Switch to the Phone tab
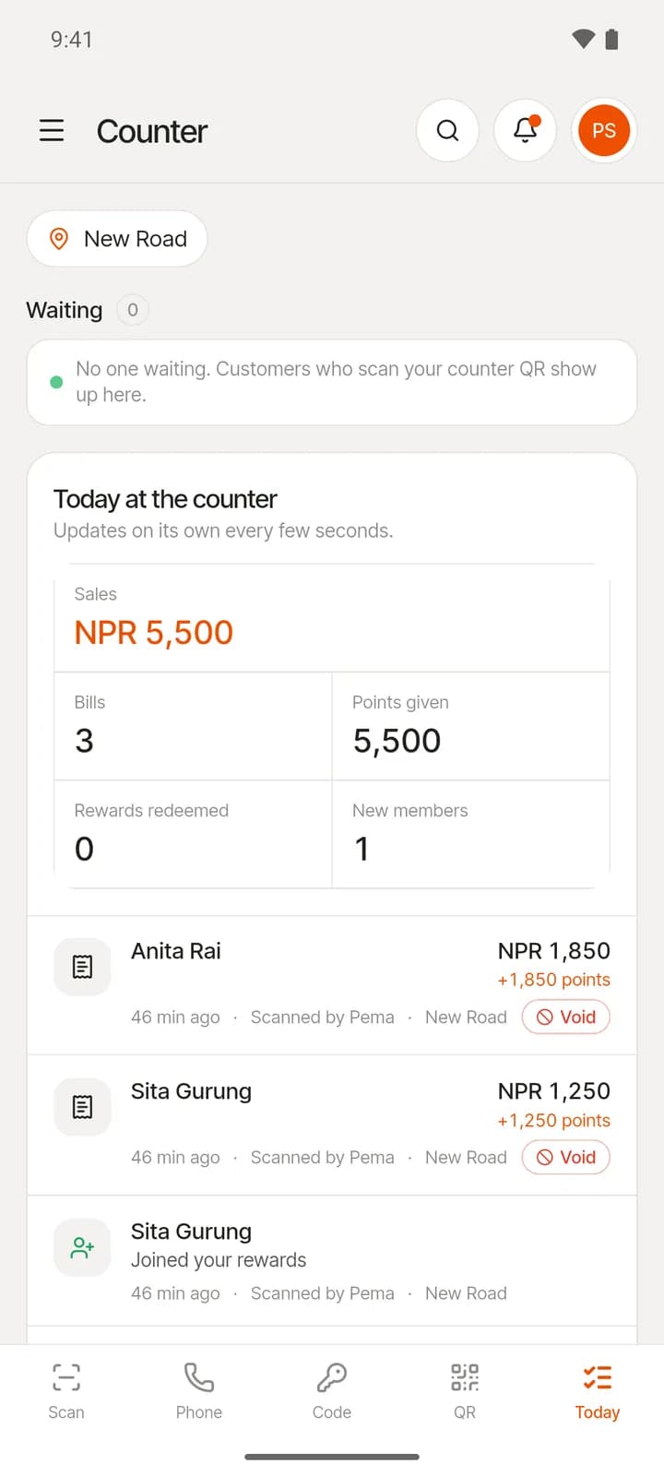664x1476 pixels. [199, 1391]
